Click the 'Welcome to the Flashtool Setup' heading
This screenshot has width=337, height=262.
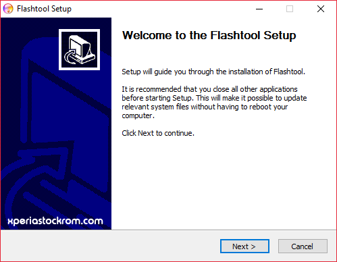click(209, 35)
